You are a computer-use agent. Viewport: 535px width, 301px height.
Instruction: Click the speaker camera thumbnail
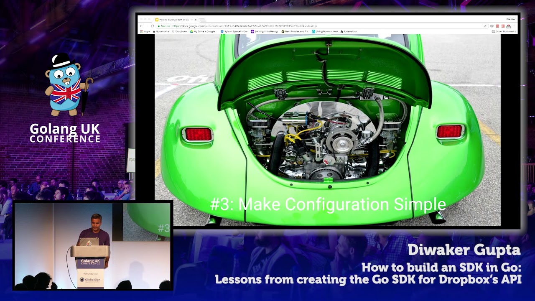[x=93, y=246]
